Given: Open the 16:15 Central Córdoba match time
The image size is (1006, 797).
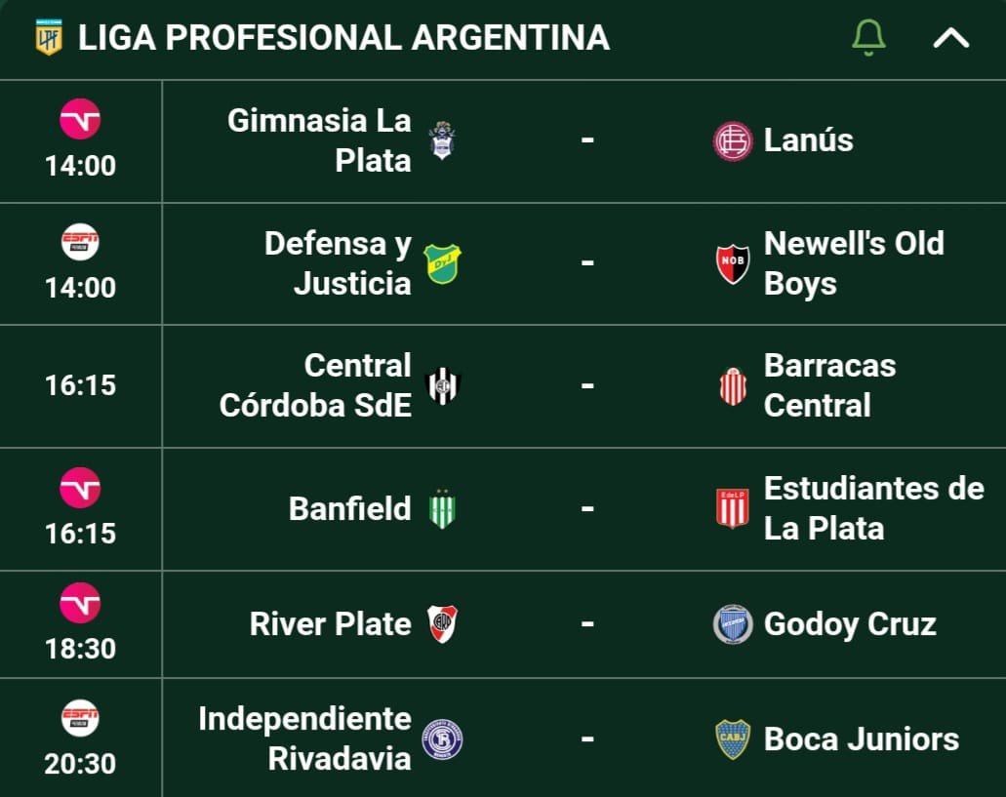Looking at the screenshot, I should [80, 385].
